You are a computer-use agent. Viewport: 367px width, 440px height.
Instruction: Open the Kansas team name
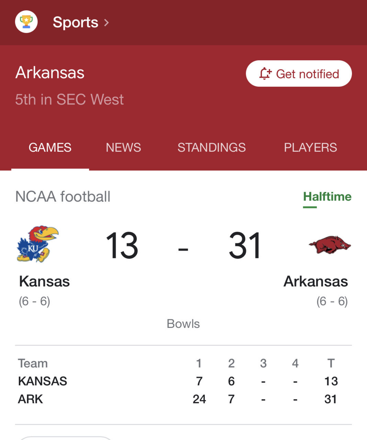click(x=45, y=281)
